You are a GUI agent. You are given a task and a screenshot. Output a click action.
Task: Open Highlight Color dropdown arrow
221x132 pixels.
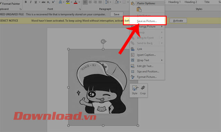(71, 2)
